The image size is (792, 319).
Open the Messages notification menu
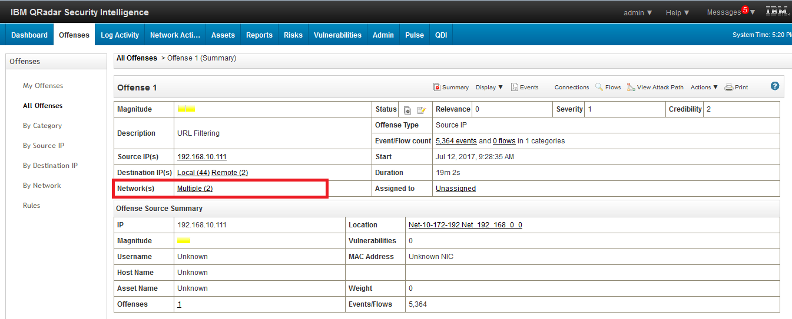tap(730, 12)
